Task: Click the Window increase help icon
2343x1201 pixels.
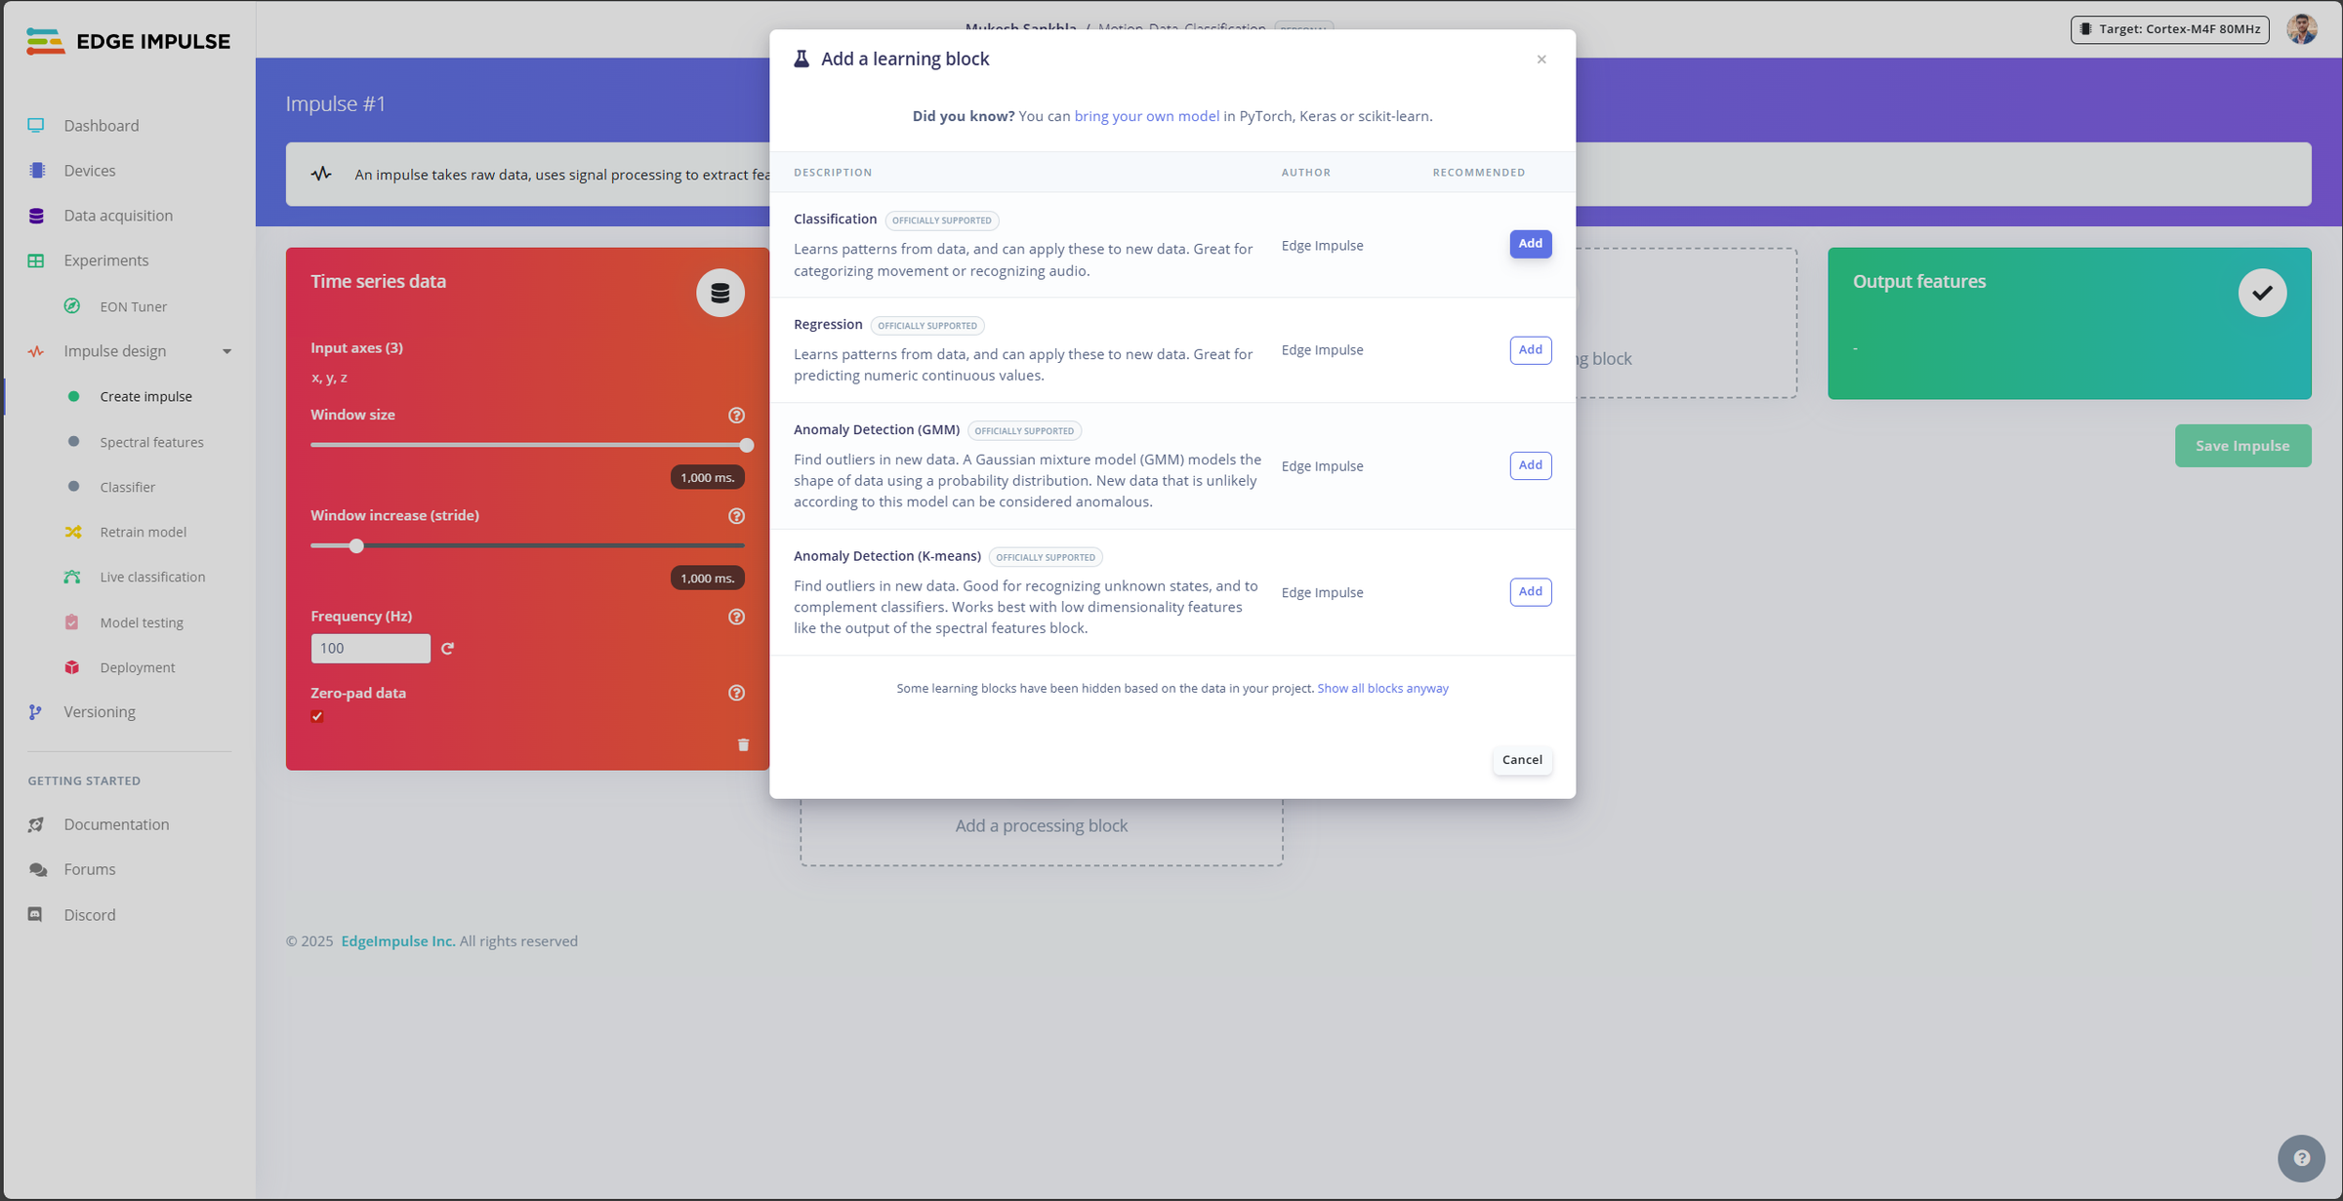Action: (x=736, y=516)
